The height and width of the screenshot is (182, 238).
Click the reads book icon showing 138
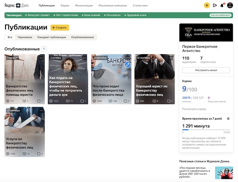coord(110,101)
